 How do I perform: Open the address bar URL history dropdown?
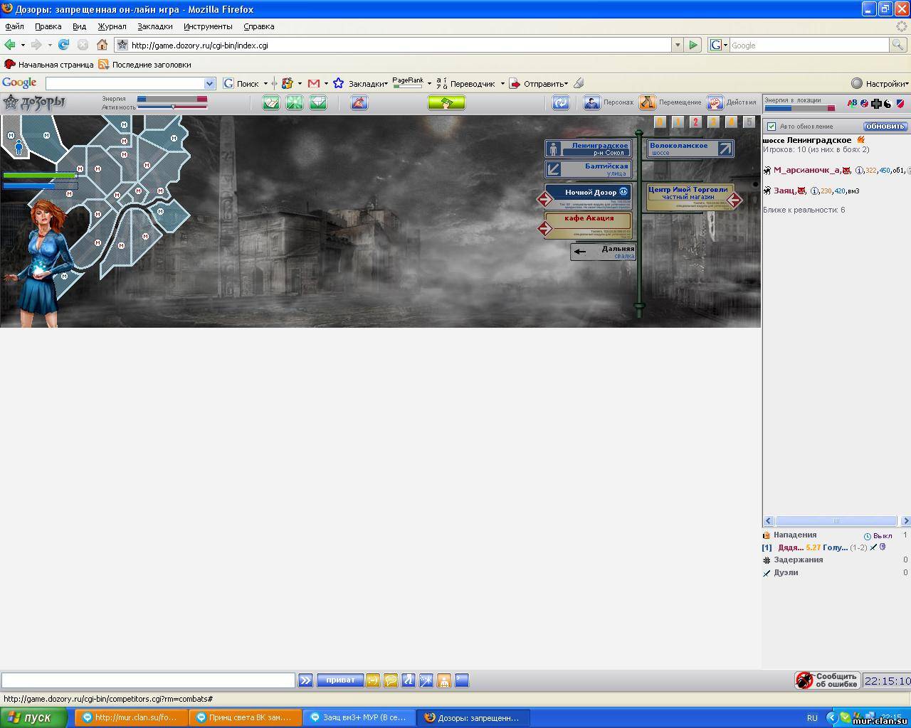point(677,45)
